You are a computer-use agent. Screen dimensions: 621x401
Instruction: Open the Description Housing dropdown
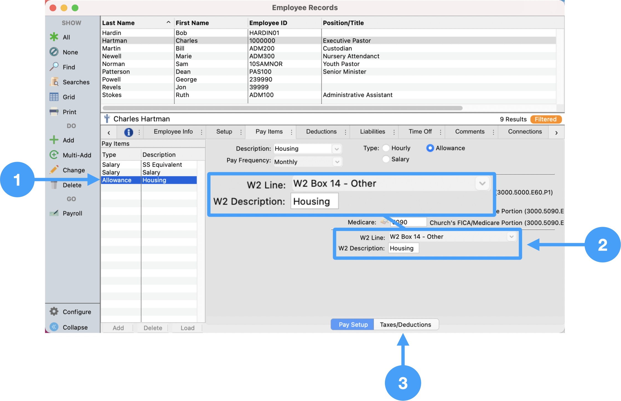[337, 149]
